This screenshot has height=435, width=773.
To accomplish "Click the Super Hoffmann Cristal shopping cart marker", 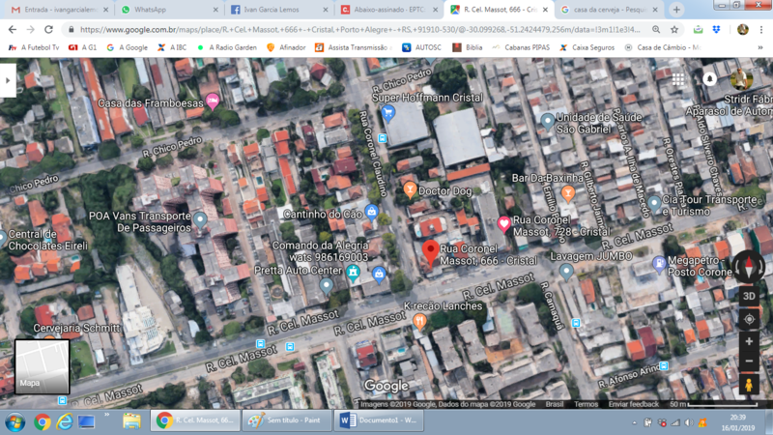I will click(x=388, y=113).
